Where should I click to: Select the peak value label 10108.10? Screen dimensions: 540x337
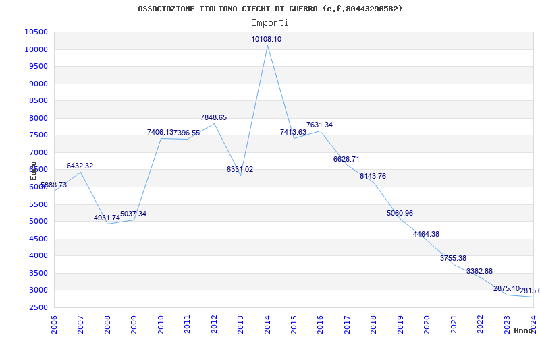[x=266, y=39]
